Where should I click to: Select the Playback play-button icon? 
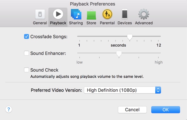(58, 14)
